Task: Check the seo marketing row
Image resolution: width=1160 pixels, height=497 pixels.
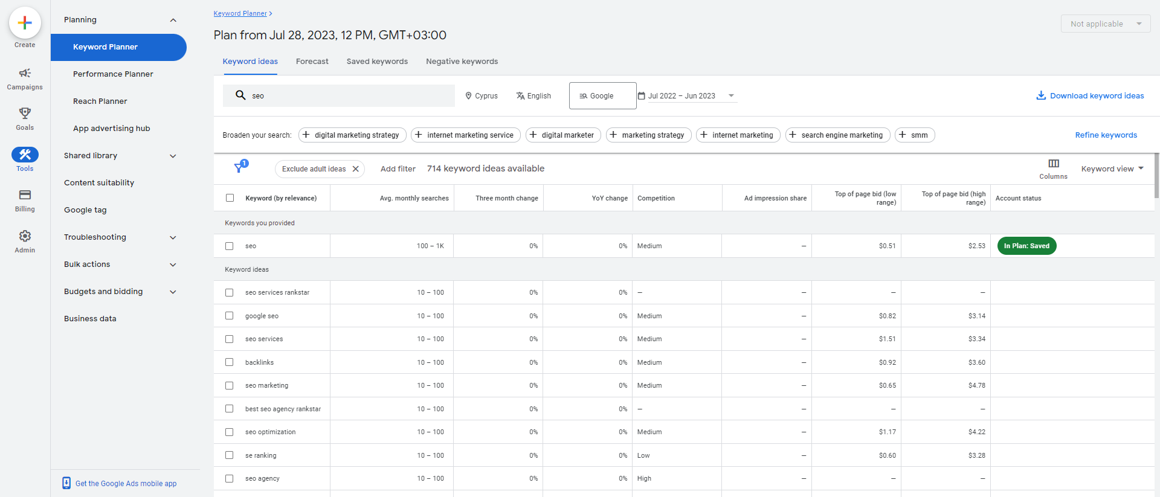Action: (230, 385)
